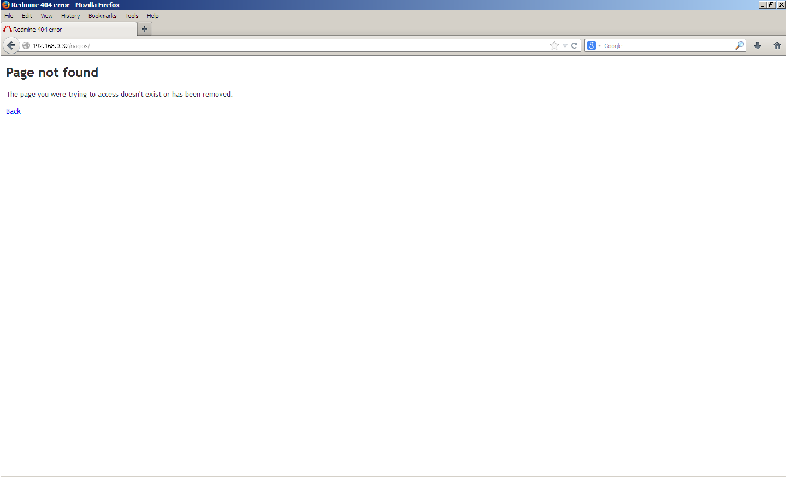Click the address bar with 192.168.0.32/nagios/
This screenshot has height=477, width=786.
click(273, 46)
